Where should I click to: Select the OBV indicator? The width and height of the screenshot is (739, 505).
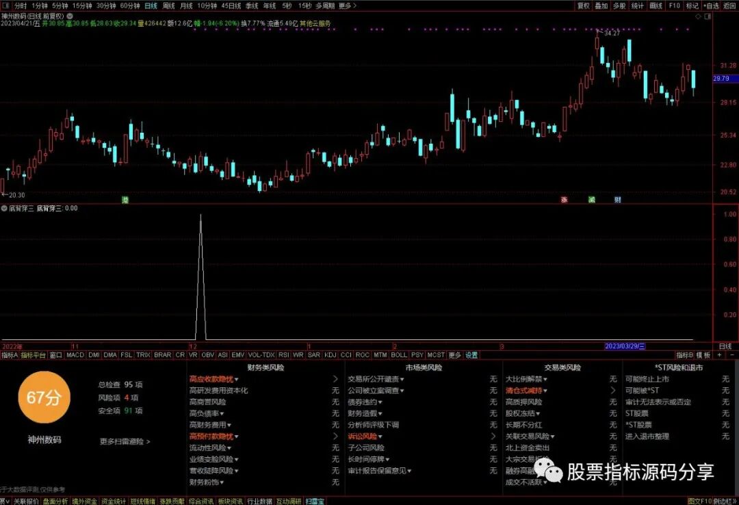click(207, 354)
